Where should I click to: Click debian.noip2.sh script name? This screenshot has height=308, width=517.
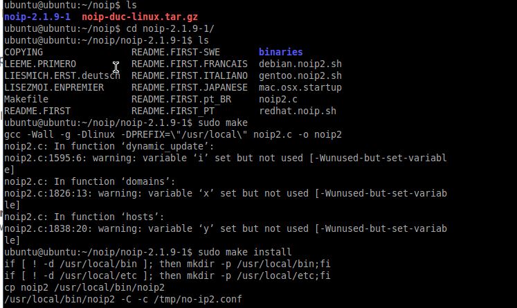(x=300, y=64)
